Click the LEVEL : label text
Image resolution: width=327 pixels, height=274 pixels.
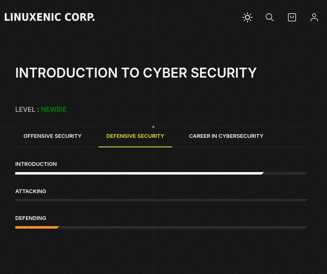(27, 109)
